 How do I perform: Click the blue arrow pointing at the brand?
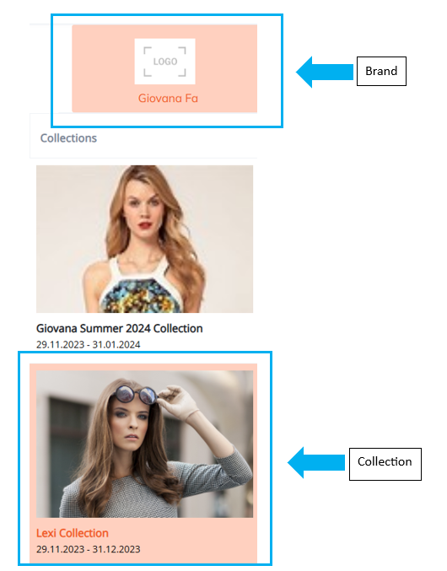point(325,72)
